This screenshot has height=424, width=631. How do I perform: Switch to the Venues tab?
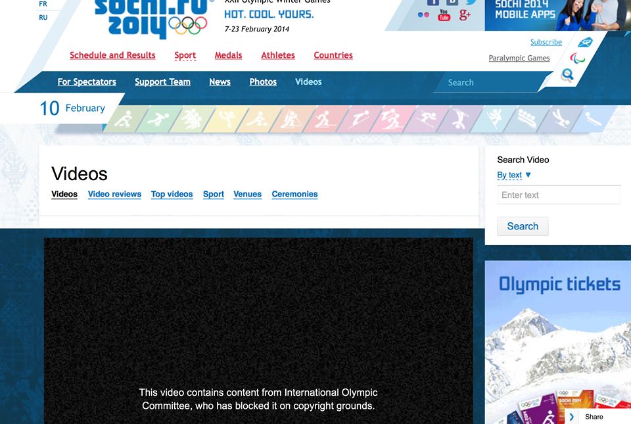pyautogui.click(x=248, y=195)
